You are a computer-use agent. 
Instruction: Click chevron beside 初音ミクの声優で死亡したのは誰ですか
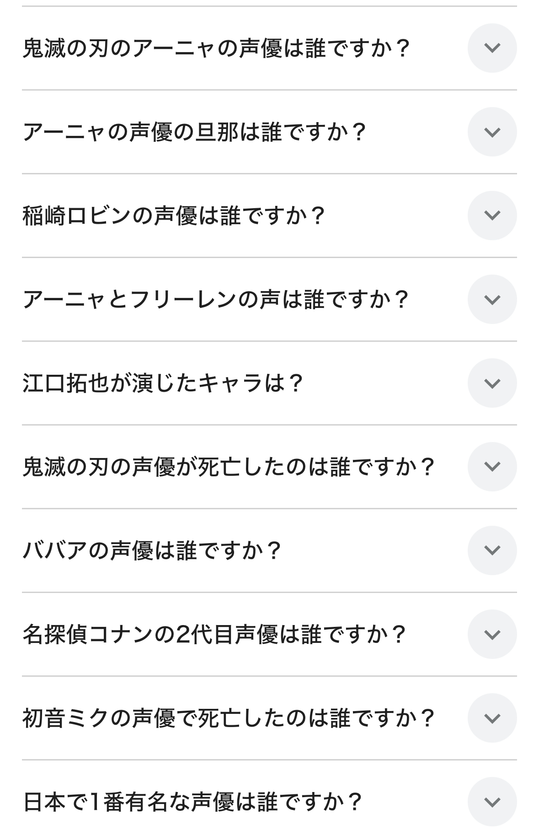coord(492,718)
